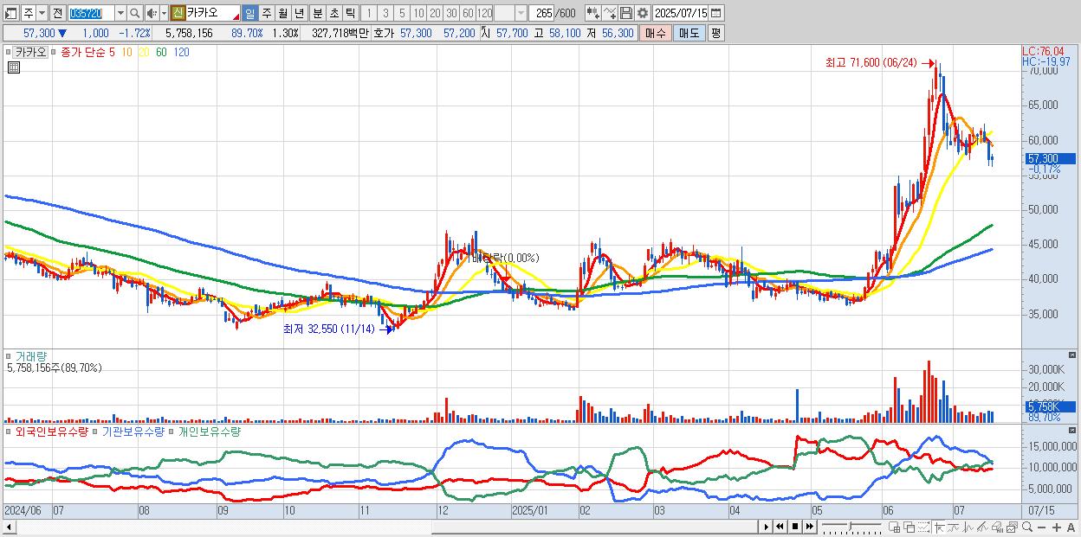Click the speaker sound icon
This screenshot has width=1081, height=537.
152,14
